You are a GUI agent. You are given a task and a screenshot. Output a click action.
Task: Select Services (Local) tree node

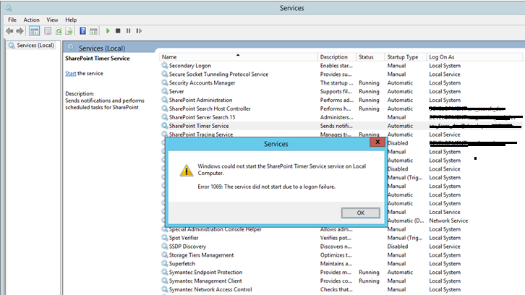(x=35, y=46)
